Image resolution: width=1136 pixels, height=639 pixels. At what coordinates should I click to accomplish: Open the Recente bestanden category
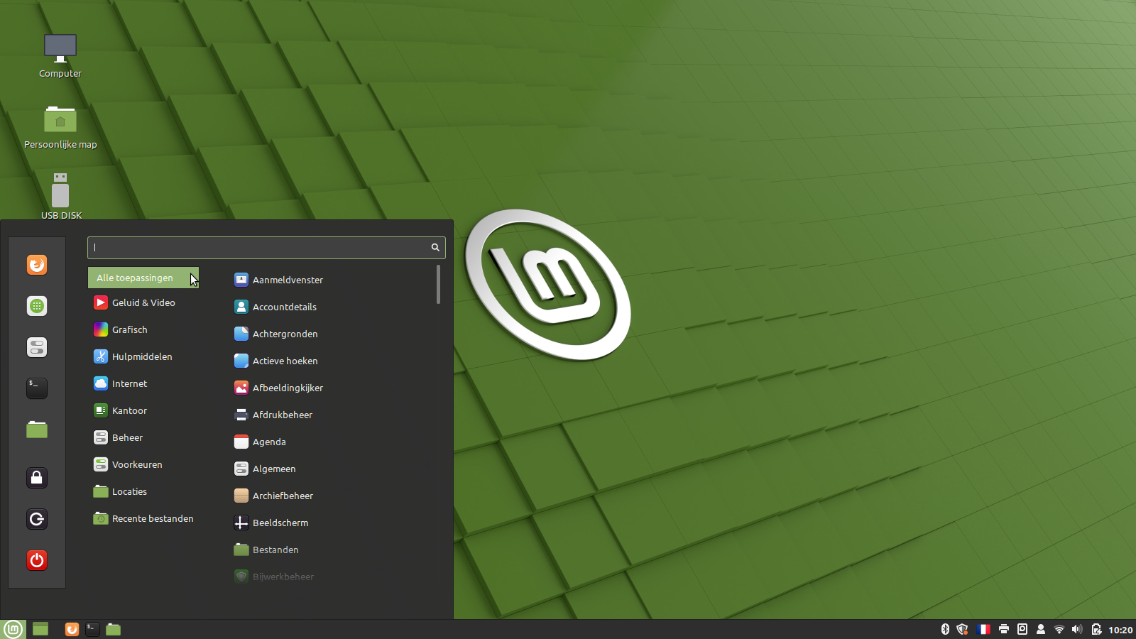tap(143, 518)
